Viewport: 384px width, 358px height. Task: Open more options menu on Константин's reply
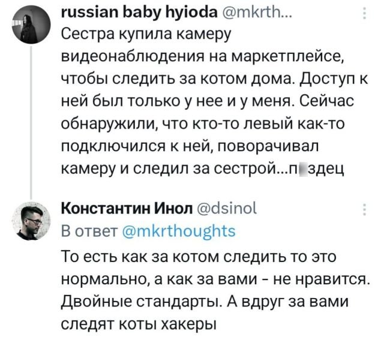pos(366,209)
